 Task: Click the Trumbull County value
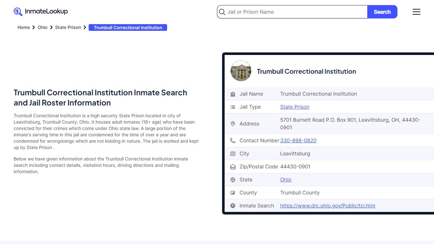click(300, 193)
